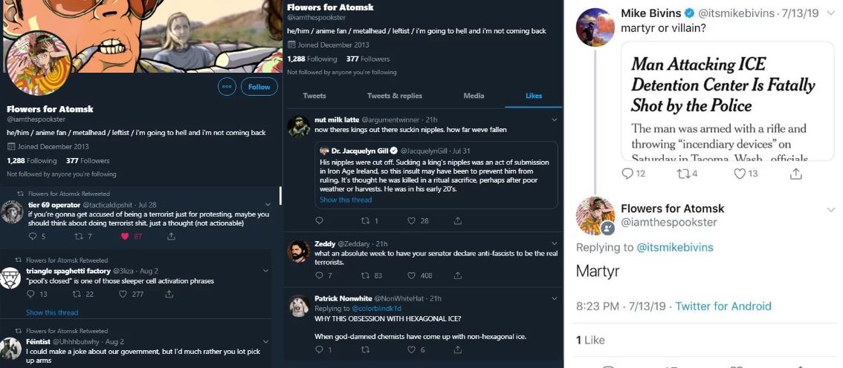Toggle like on the Mike Bivins tweet

tap(739, 174)
